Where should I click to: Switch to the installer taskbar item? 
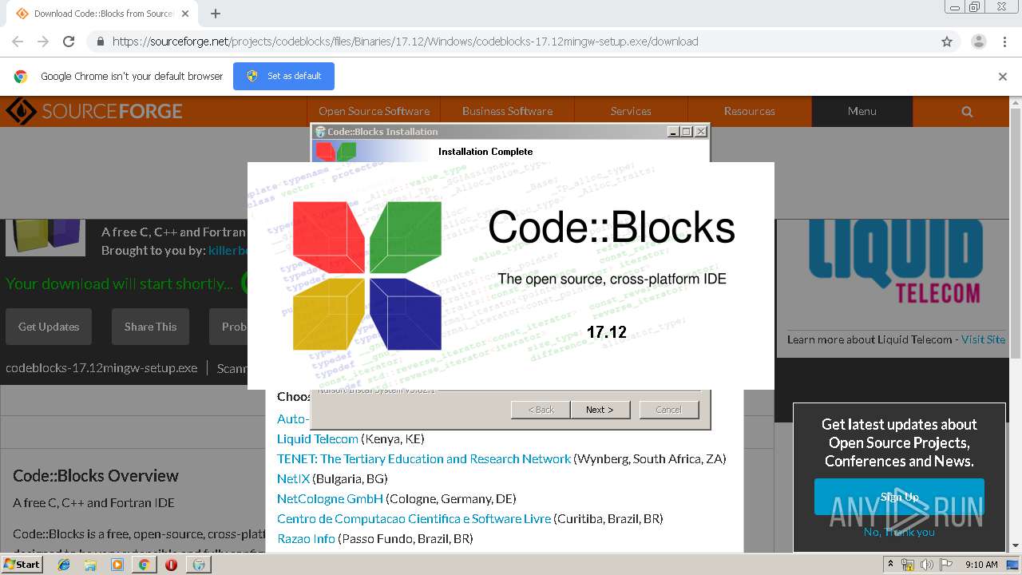pyautogui.click(x=199, y=565)
